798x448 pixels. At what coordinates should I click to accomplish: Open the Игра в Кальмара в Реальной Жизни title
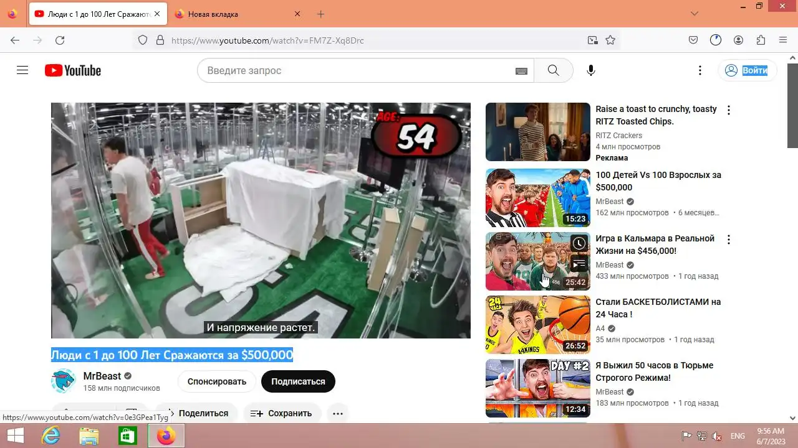pyautogui.click(x=655, y=245)
